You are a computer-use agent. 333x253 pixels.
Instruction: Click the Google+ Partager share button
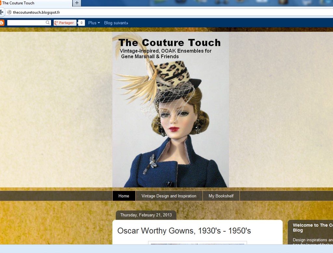65,23
